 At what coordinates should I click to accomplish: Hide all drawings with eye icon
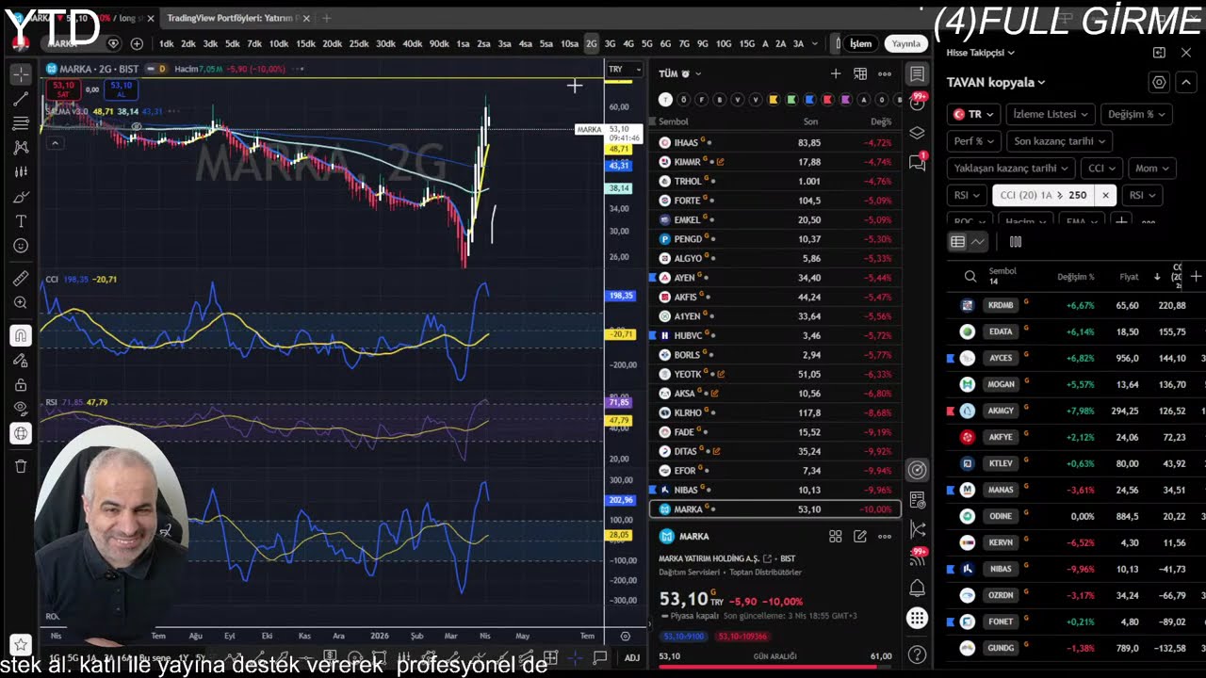[21, 409]
